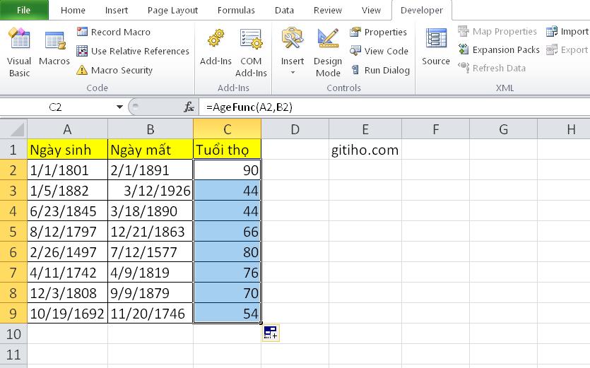Select the Developer tab
The height and width of the screenshot is (368, 590).
pyautogui.click(x=421, y=10)
